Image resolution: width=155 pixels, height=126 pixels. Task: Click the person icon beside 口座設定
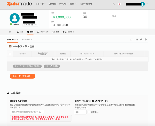coord(8,93)
